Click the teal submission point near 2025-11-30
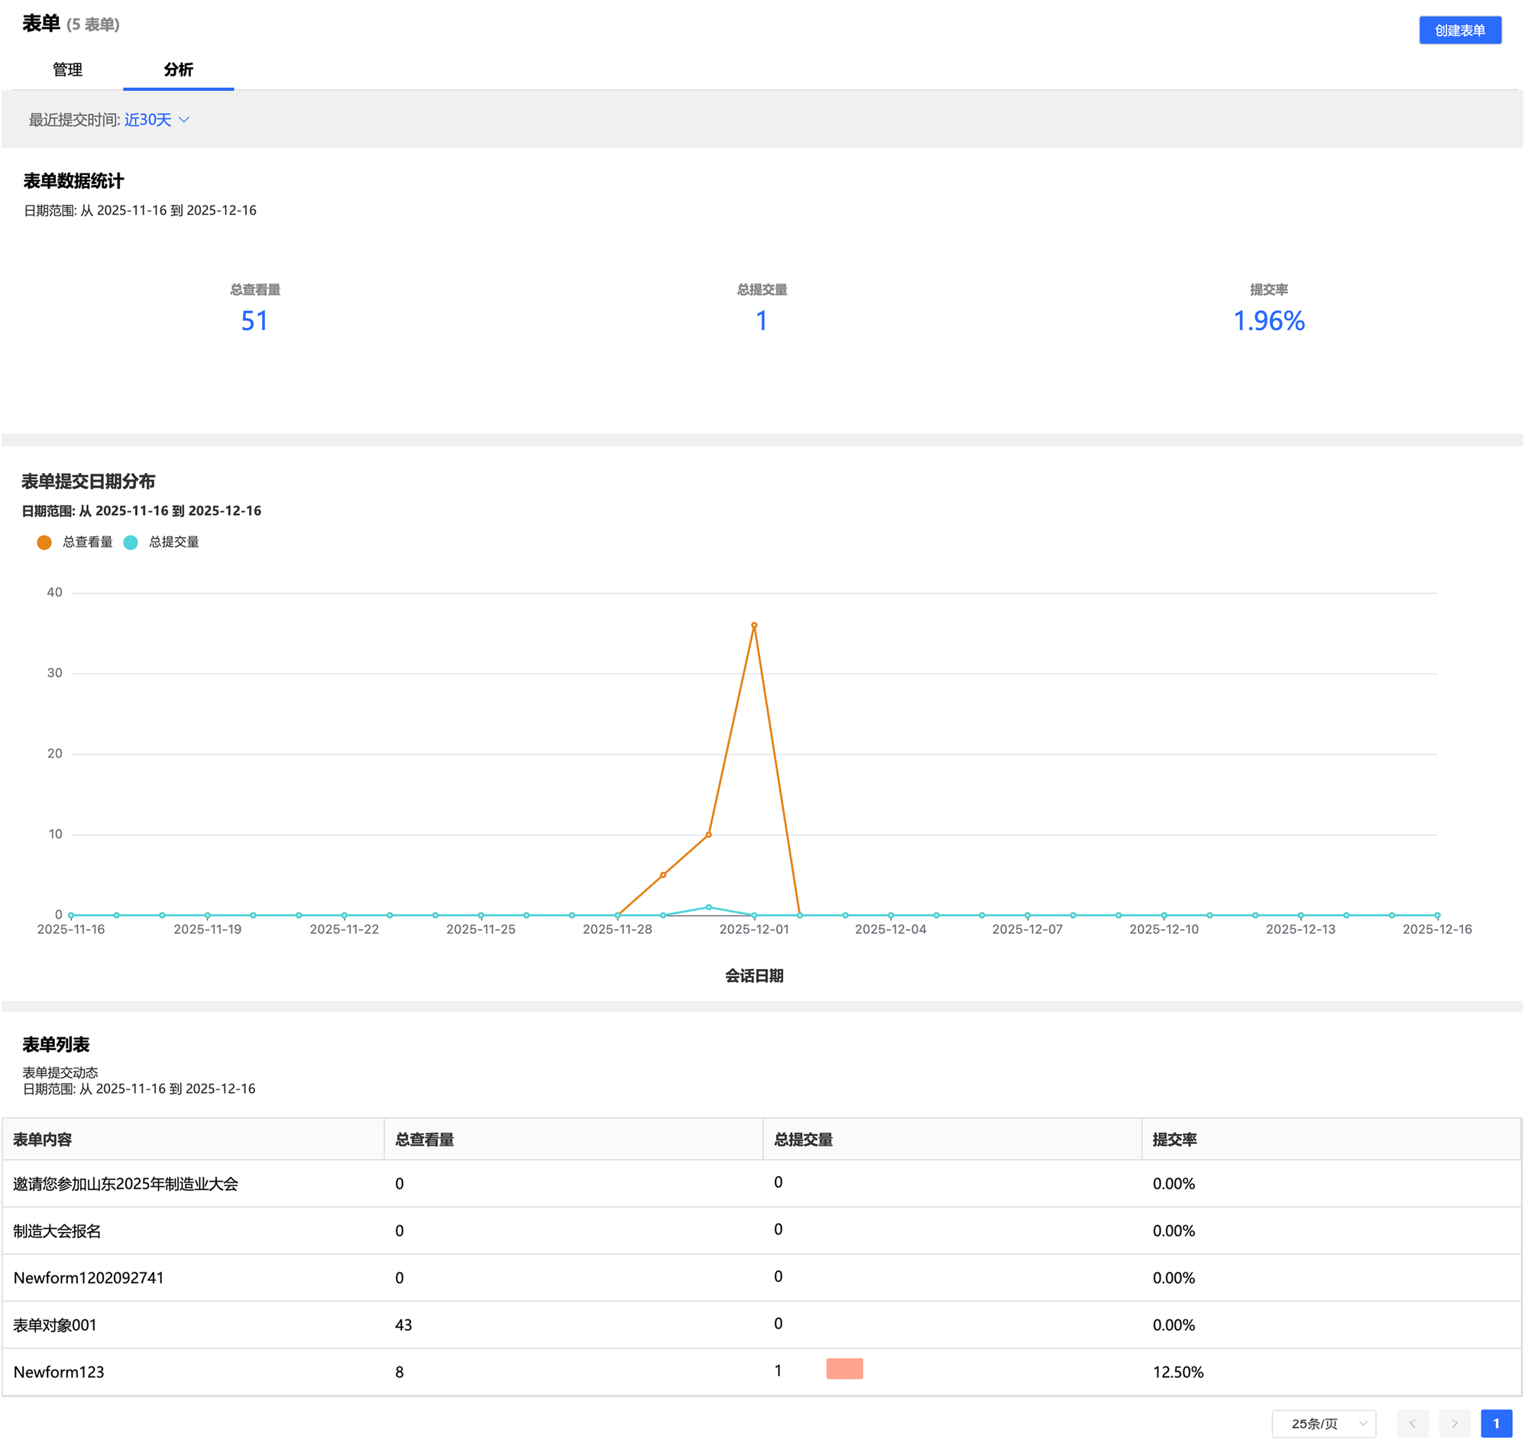1528x1446 pixels. point(708,906)
